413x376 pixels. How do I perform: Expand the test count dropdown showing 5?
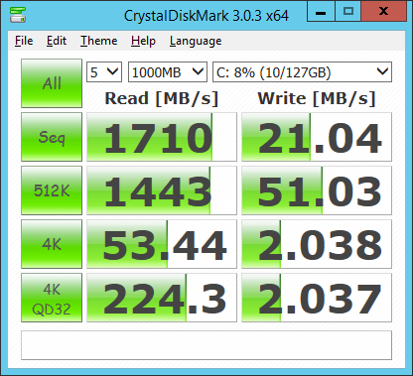coord(104,71)
